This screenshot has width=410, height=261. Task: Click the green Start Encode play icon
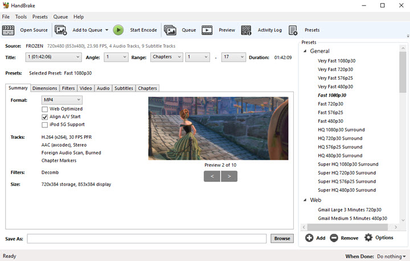coord(118,30)
